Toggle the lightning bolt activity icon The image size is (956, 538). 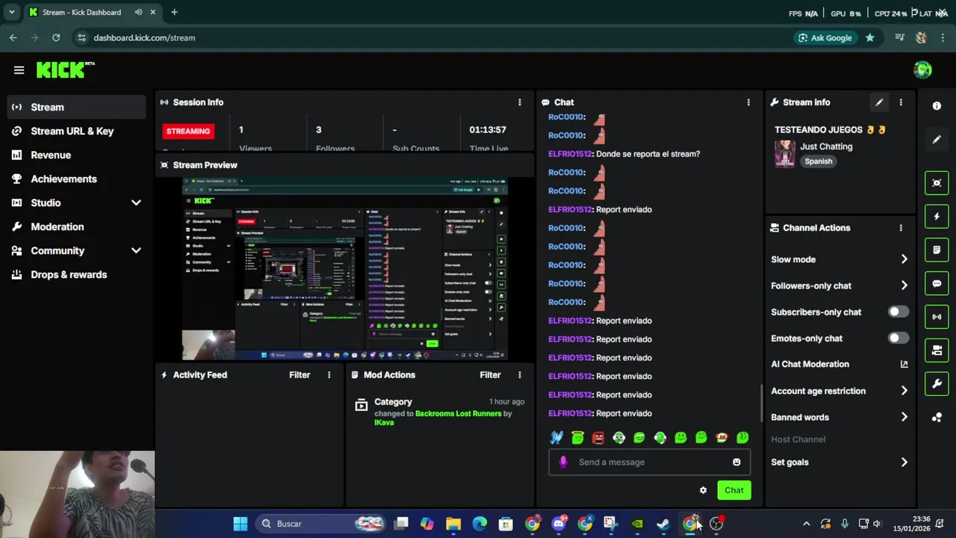937,217
